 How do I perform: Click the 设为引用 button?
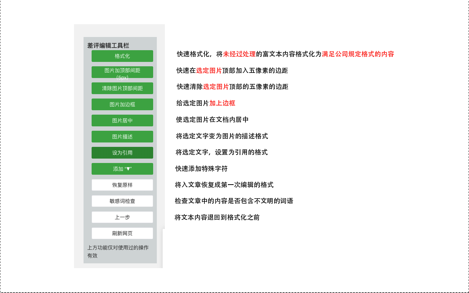pyautogui.click(x=122, y=153)
